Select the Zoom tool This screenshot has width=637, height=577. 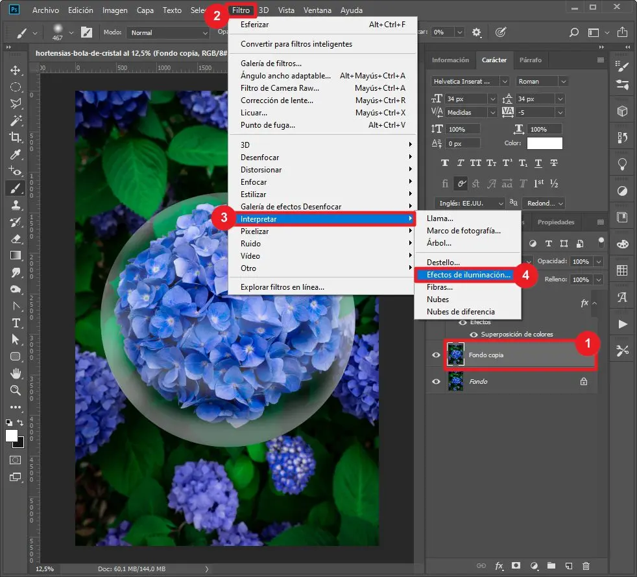[16, 390]
